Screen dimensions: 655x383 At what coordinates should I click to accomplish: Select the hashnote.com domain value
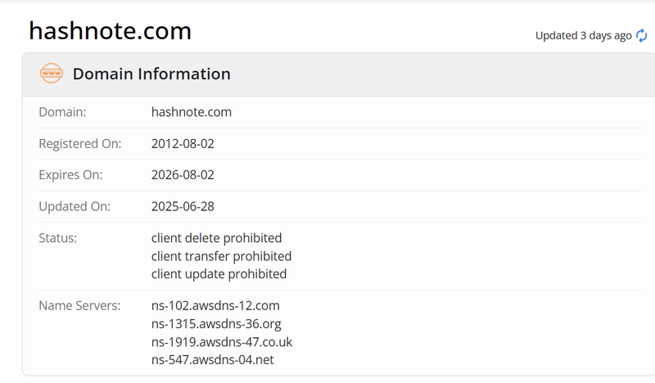pos(192,112)
